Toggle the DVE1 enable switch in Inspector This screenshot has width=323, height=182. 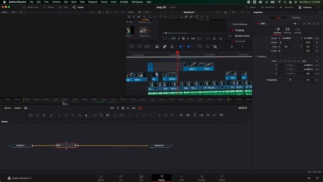(257, 24)
